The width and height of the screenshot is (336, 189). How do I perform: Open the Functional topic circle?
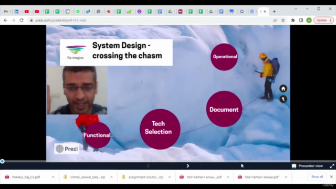(98, 135)
